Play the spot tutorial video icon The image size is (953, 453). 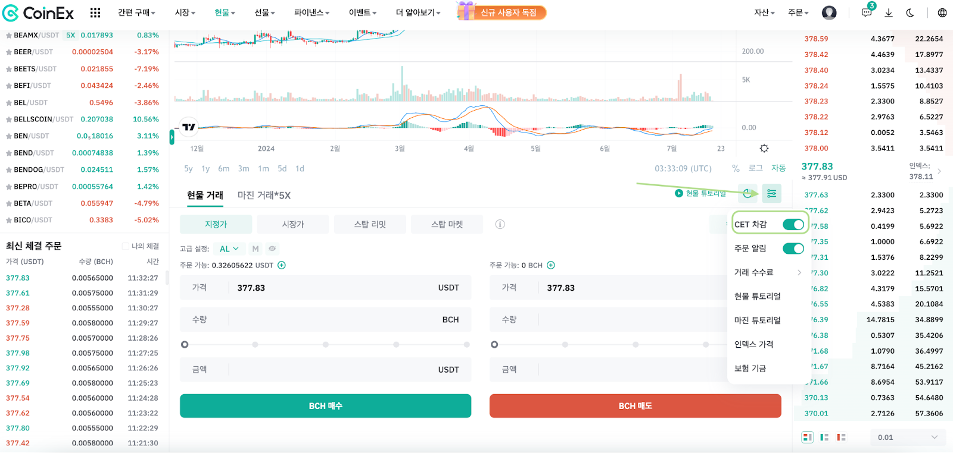pos(678,193)
